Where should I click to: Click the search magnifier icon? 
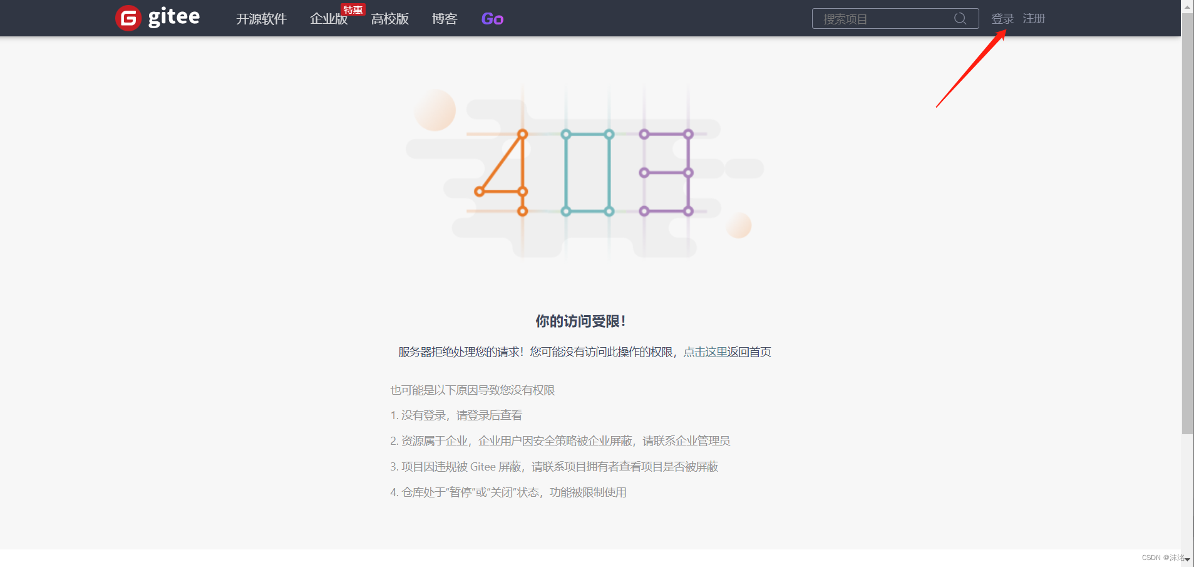(960, 19)
